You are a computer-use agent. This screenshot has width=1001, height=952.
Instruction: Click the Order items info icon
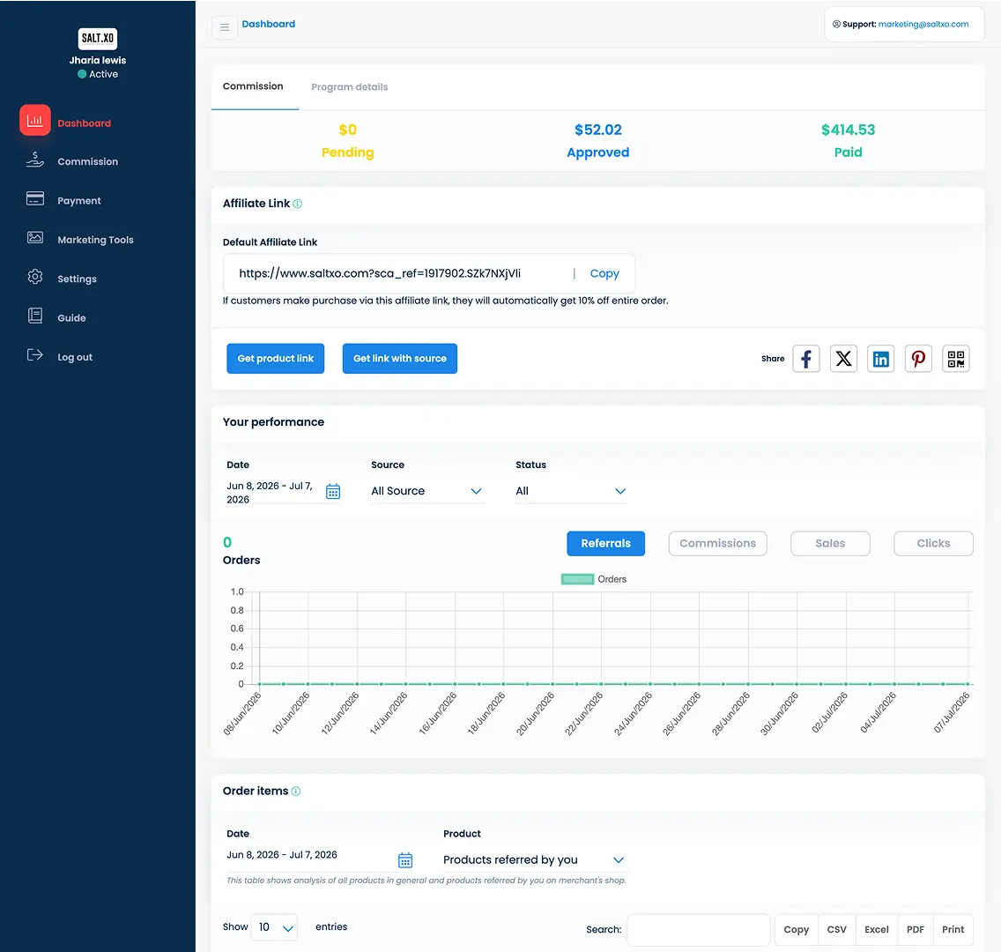[295, 791]
